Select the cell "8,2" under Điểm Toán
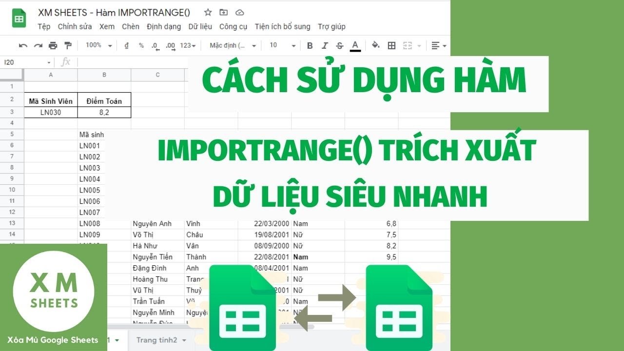This screenshot has width=624, height=351. 104,113
